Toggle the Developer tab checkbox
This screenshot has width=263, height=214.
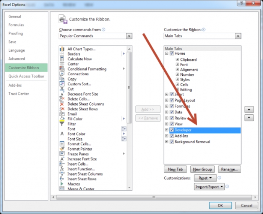[x=172, y=130]
